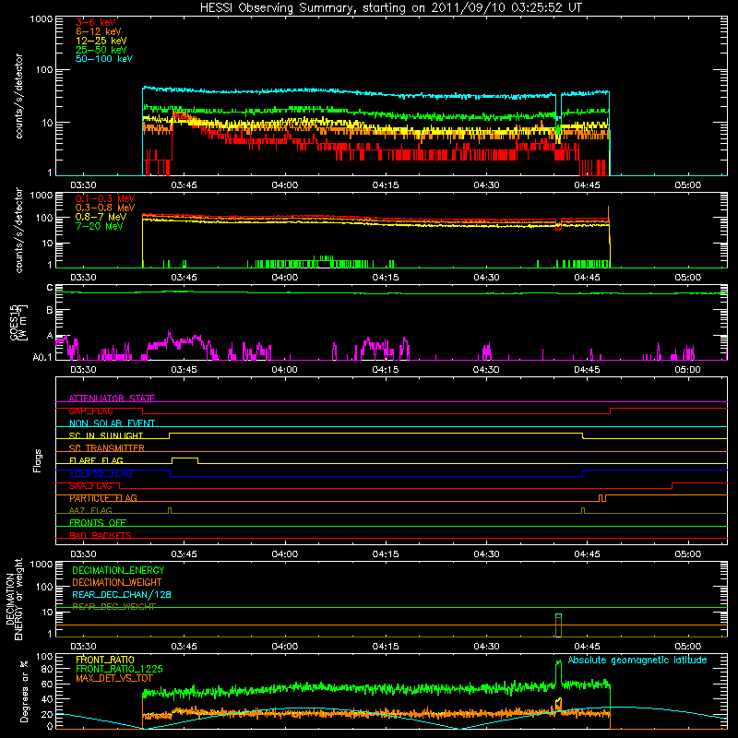738x738 pixels.
Task: Click the A0.1 tick label in GOES panel
Action: pyautogui.click(x=42, y=358)
